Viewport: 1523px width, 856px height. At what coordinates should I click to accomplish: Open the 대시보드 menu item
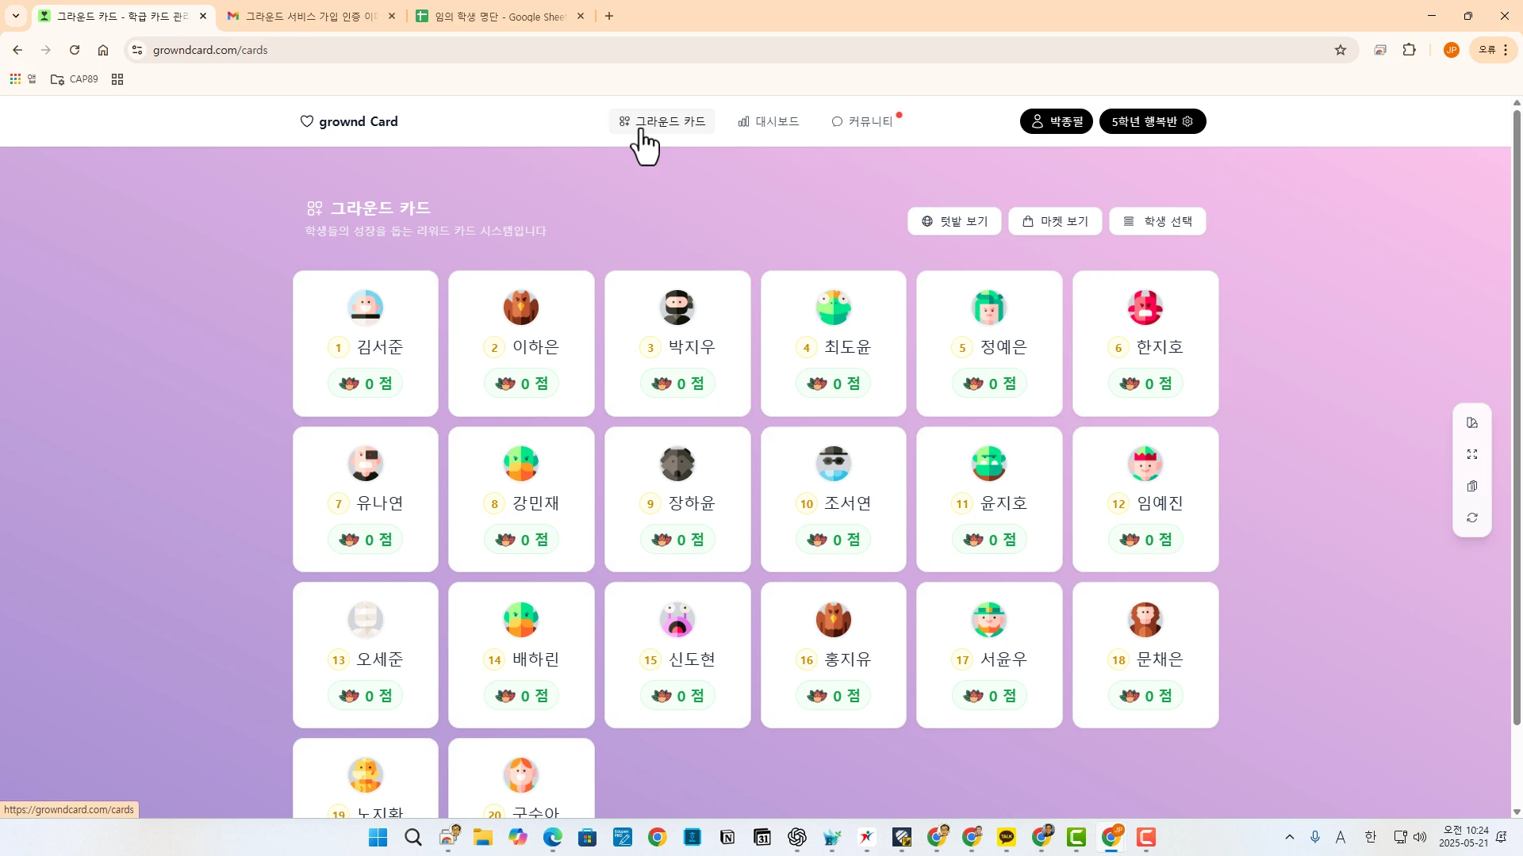tap(768, 121)
